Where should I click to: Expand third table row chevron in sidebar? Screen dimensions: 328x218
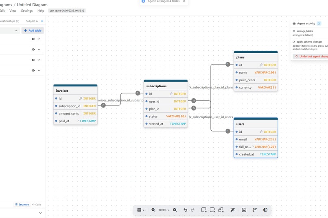(39, 60)
